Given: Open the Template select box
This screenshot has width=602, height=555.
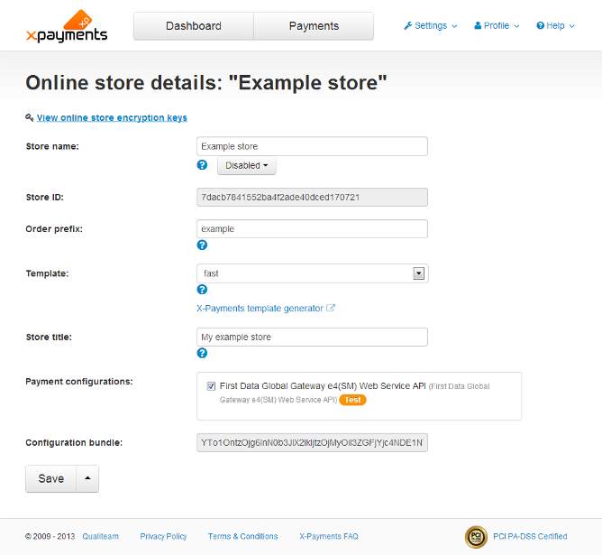Looking at the screenshot, I should pyautogui.click(x=312, y=273).
